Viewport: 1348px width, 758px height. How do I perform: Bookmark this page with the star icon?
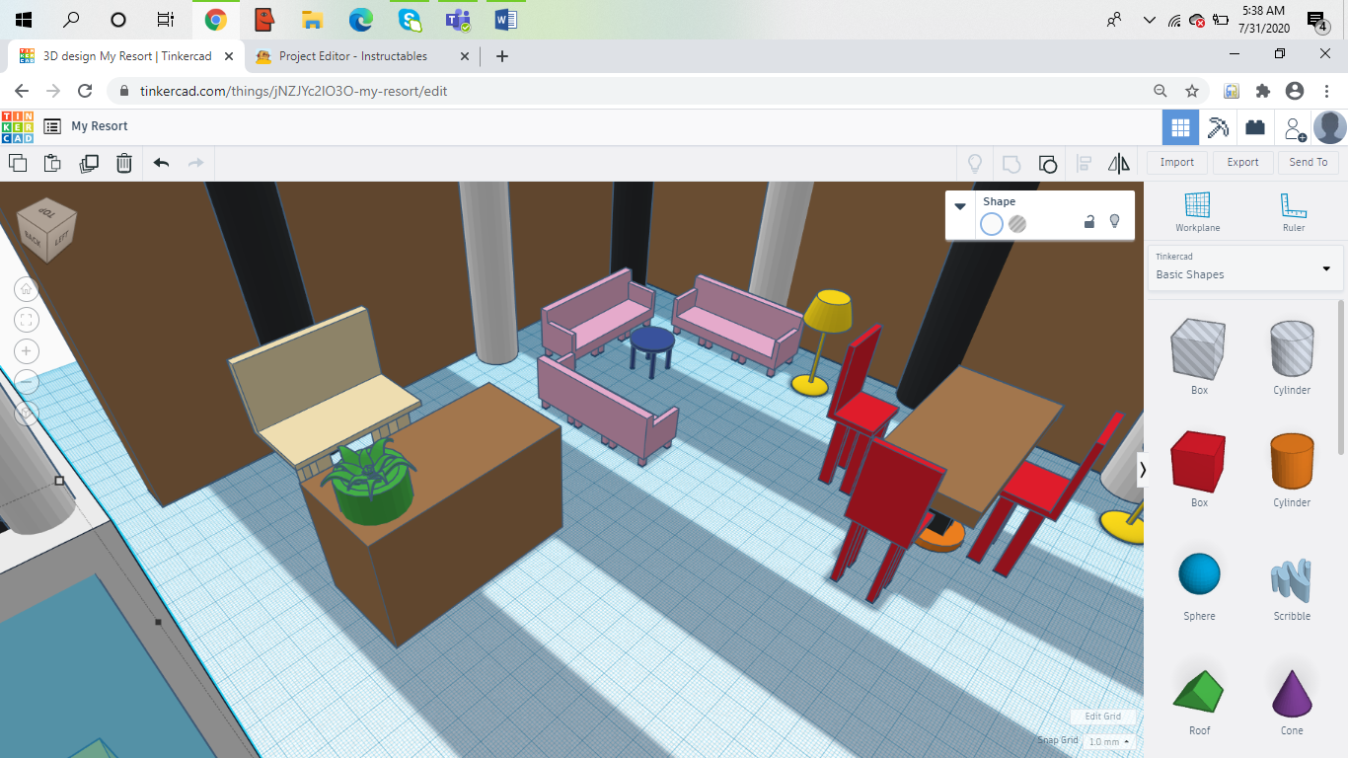point(1192,91)
